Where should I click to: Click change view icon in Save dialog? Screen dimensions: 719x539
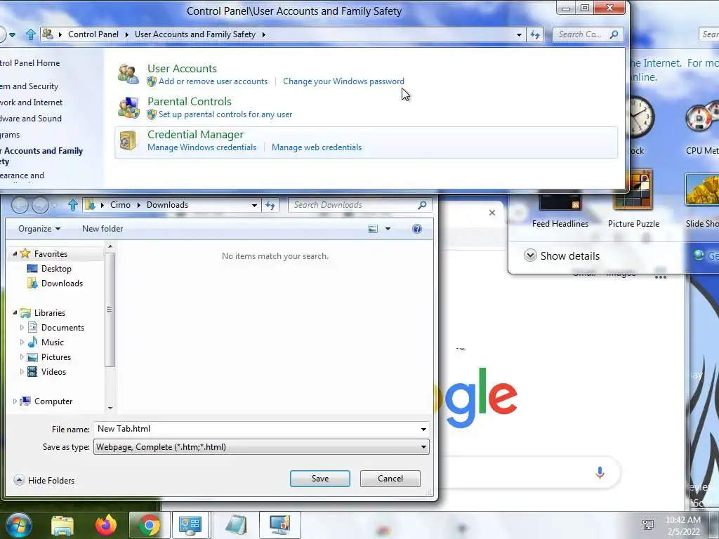coord(374,229)
